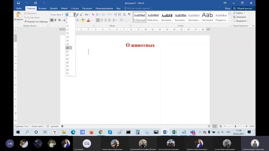The height and width of the screenshot is (151, 269).
Task: Apply Без интервала style
Action: click(x=153, y=17)
